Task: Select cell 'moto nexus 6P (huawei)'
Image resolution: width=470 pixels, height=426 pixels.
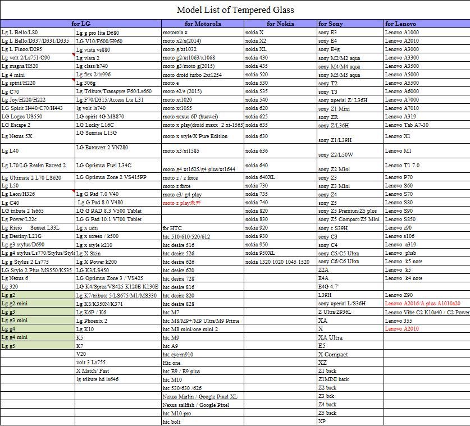Action: point(203,117)
